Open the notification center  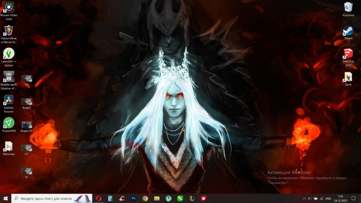[354, 198]
